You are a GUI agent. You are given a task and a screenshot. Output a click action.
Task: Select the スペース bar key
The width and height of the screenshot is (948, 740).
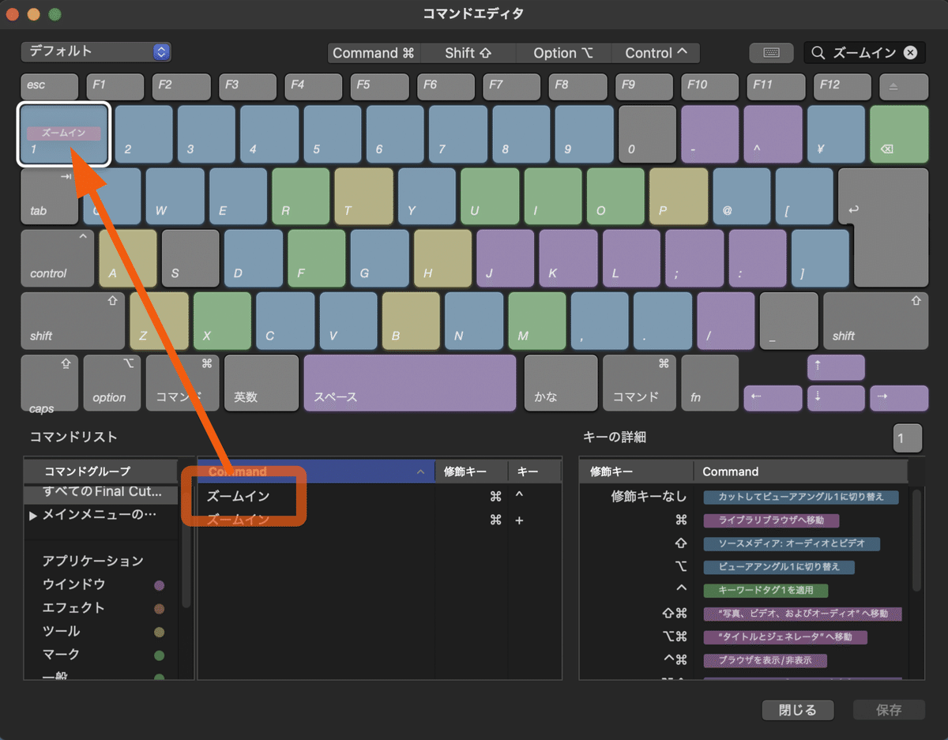[x=410, y=383]
